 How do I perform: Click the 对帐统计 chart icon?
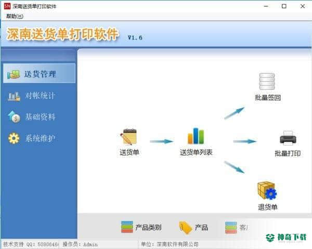(x=14, y=96)
